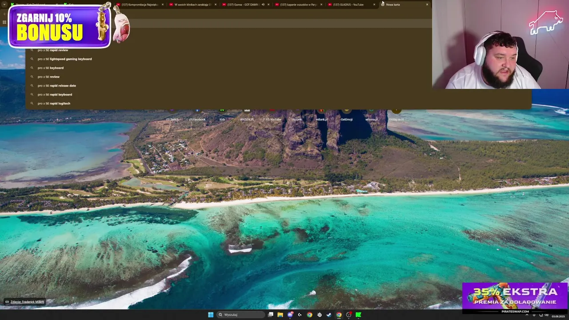Open the Facebook shortcut tile
Viewport: 569px width, 320px height.
click(197, 115)
